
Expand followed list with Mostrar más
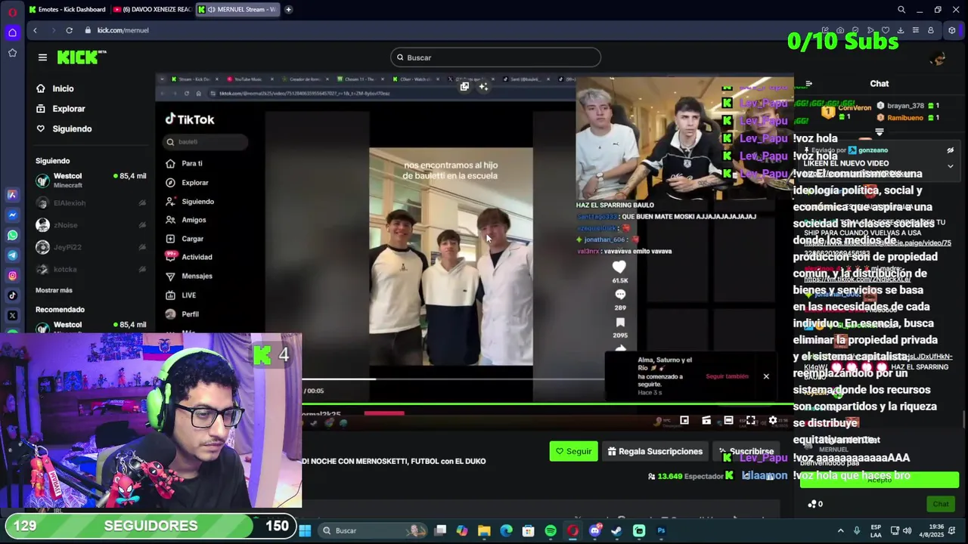pos(54,290)
